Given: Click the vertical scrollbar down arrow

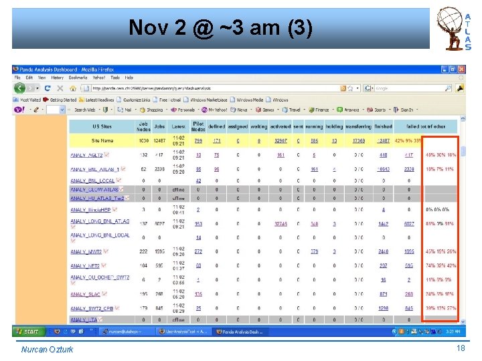Looking at the screenshot, I should tap(463, 322).
